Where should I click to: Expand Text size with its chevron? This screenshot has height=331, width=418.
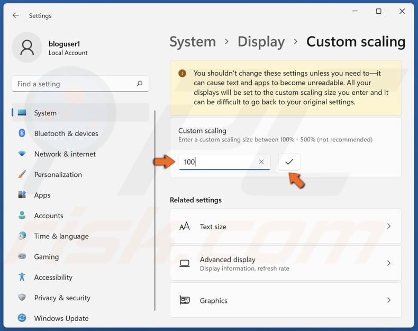pyautogui.click(x=389, y=226)
